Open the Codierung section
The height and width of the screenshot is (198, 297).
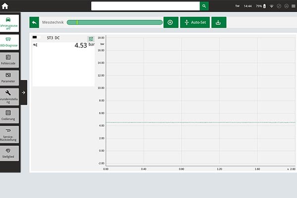tap(9, 115)
